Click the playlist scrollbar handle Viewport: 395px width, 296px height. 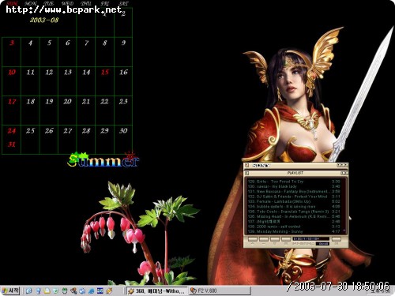point(344,230)
